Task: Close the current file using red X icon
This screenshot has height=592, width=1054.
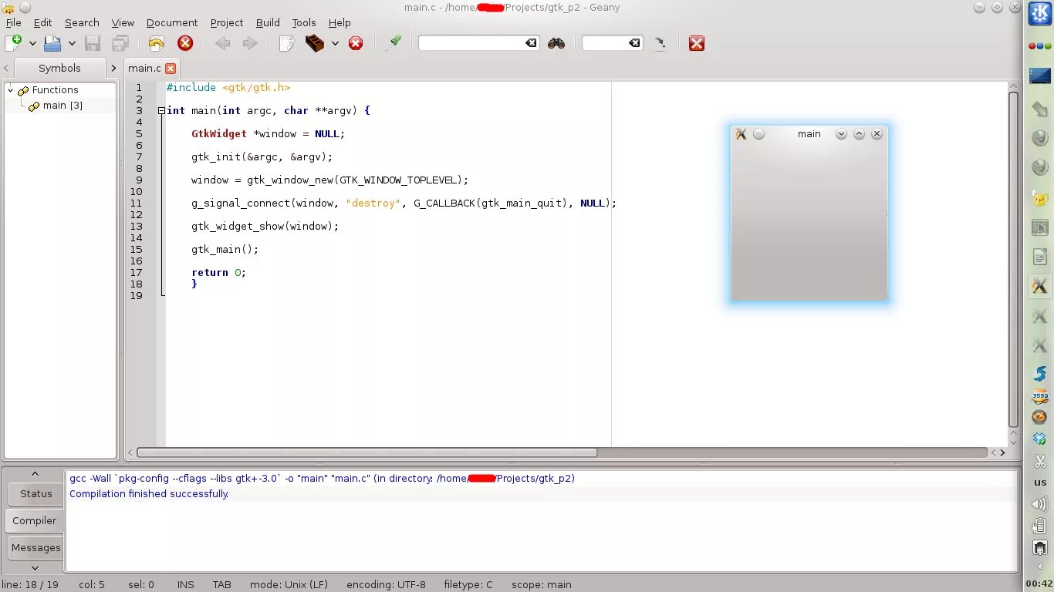Action: pyautogui.click(x=185, y=43)
